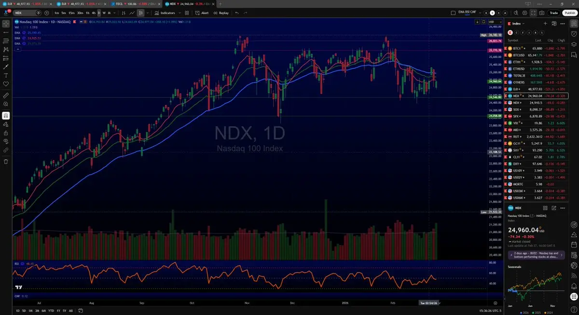579x315 pixels.
Task: Set the chart range to All
Action: pyautogui.click(x=71, y=311)
